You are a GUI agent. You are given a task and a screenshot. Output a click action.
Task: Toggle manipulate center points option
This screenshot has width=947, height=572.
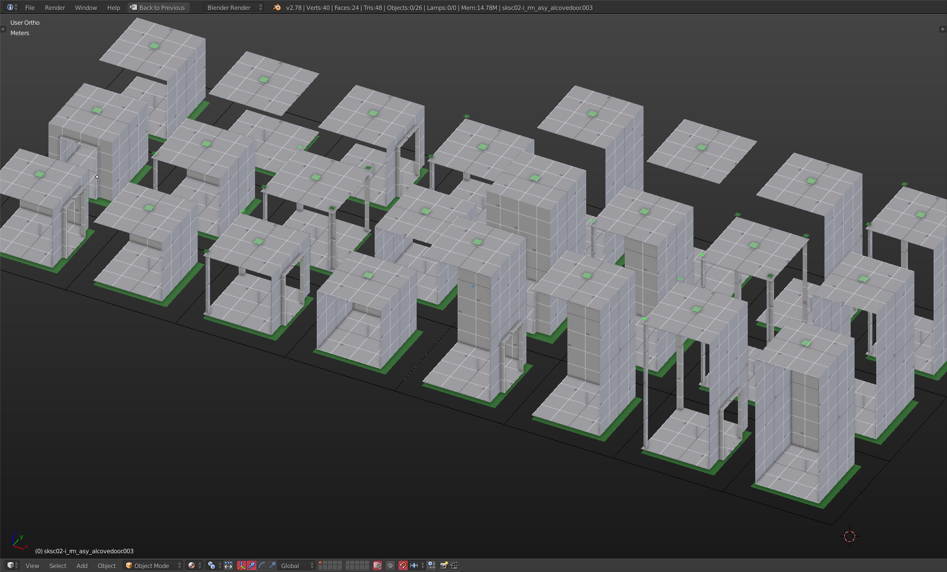228,566
